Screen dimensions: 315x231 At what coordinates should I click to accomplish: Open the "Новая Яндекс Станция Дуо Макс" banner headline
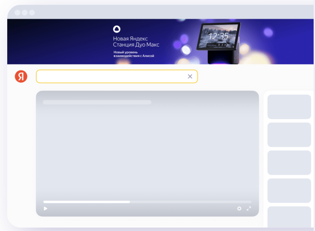coord(136,42)
